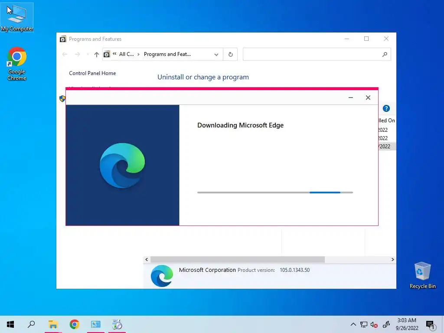Go forward in Programs and Features

[77, 54]
